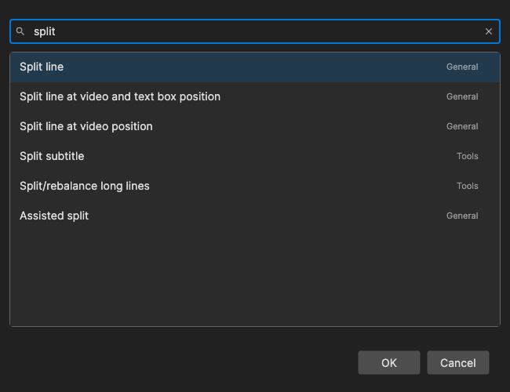Click "General" label beside Assisted split
510x392 pixels.
pos(462,216)
